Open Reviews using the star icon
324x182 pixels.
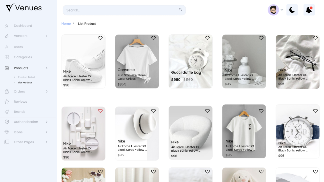(7, 102)
